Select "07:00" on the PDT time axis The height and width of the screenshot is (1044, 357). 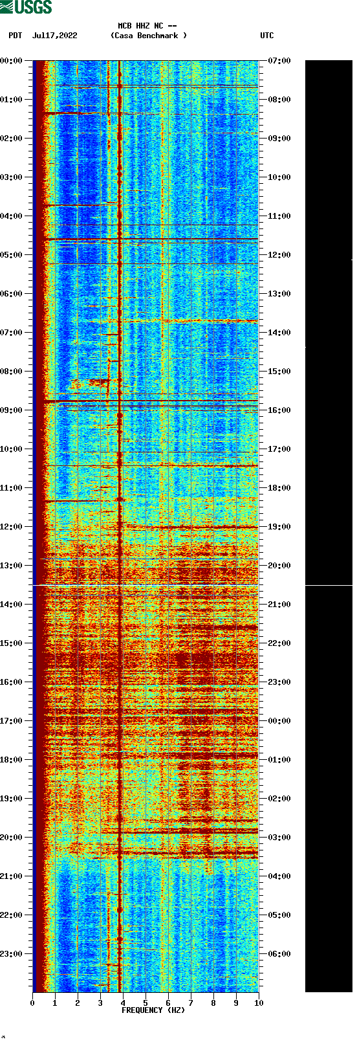click(11, 333)
